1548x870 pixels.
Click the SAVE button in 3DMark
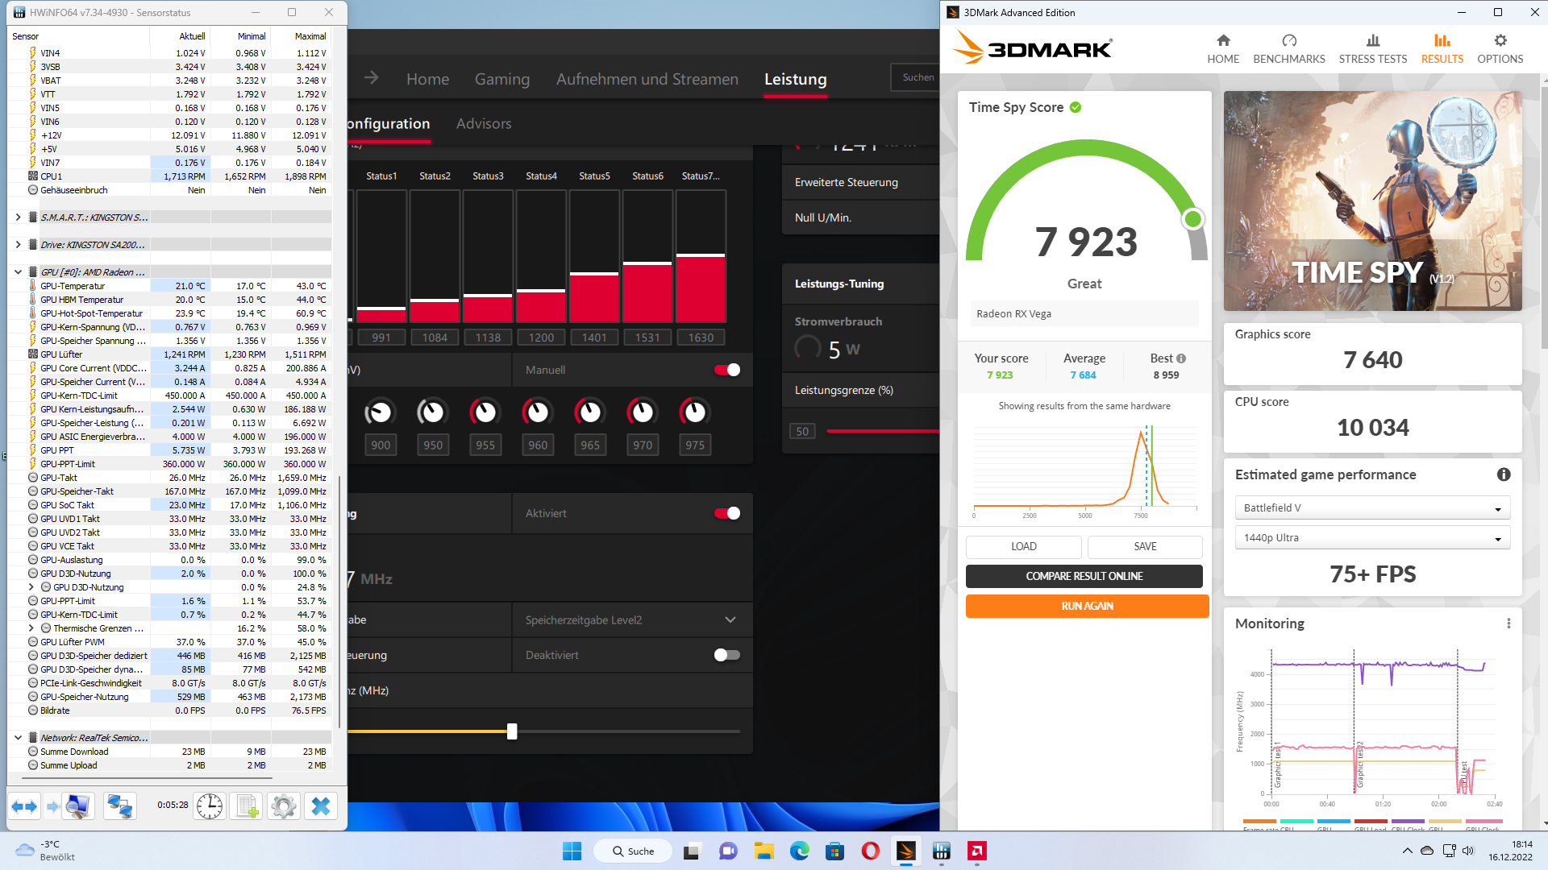[1145, 547]
